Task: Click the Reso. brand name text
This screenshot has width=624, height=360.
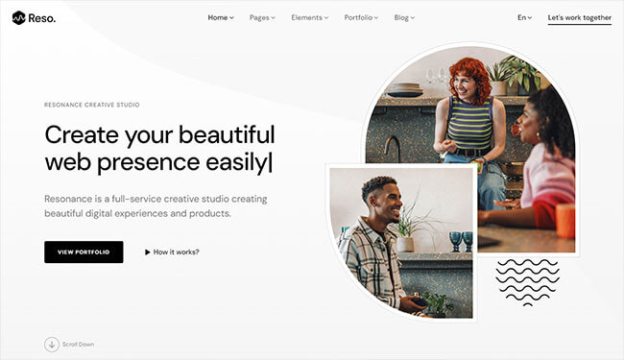Action: tap(42, 18)
